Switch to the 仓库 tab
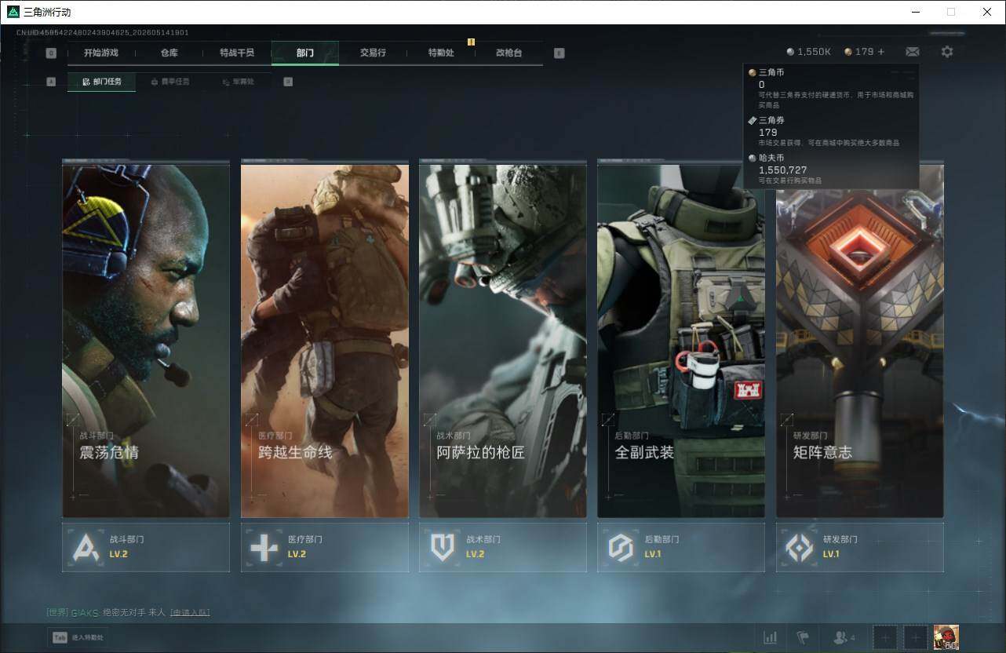Image resolution: width=1006 pixels, height=653 pixels. pos(169,53)
